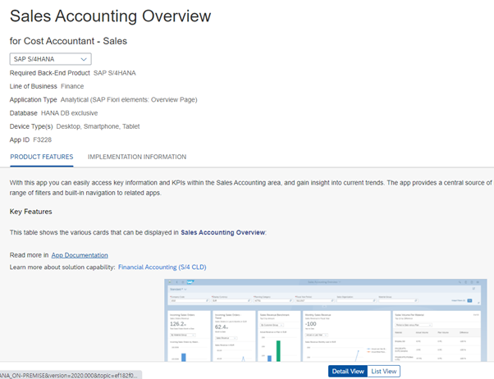Open the Sales Accounting Overview screenshot thumbnail

[326, 320]
